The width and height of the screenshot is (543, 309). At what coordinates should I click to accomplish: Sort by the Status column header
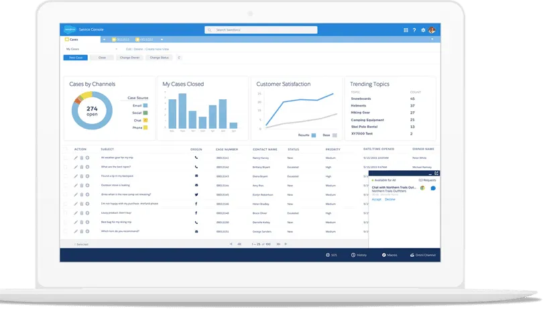click(294, 149)
